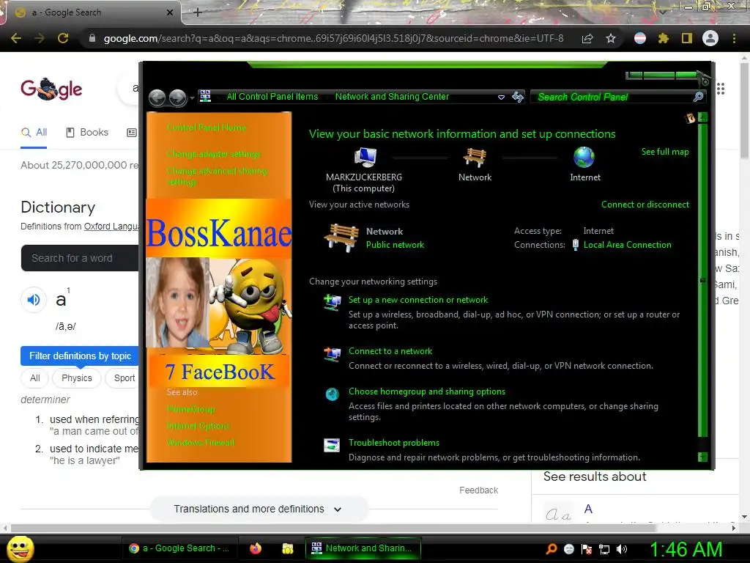Switch to Google Search taskbar button
The image size is (750, 563).
coord(179,548)
